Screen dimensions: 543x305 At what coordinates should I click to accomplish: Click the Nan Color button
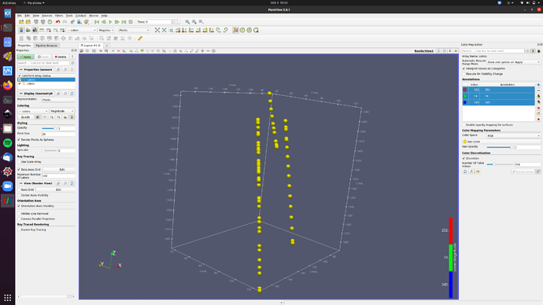click(501, 141)
